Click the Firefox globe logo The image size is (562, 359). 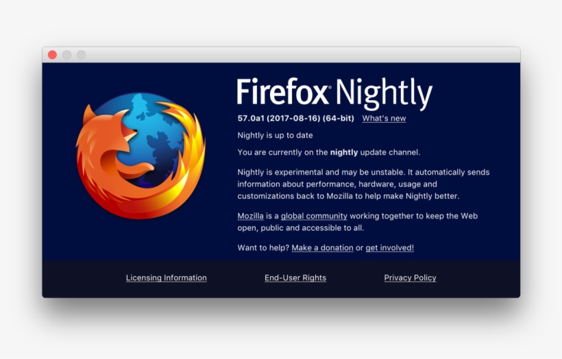(140, 156)
